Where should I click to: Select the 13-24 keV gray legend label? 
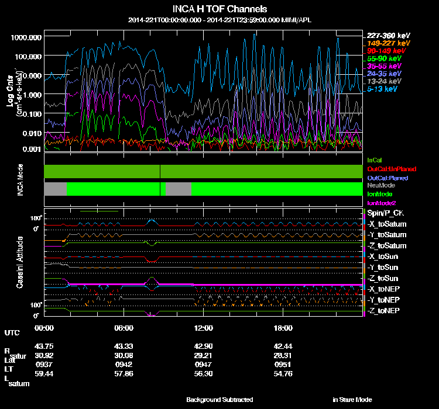(x=383, y=82)
